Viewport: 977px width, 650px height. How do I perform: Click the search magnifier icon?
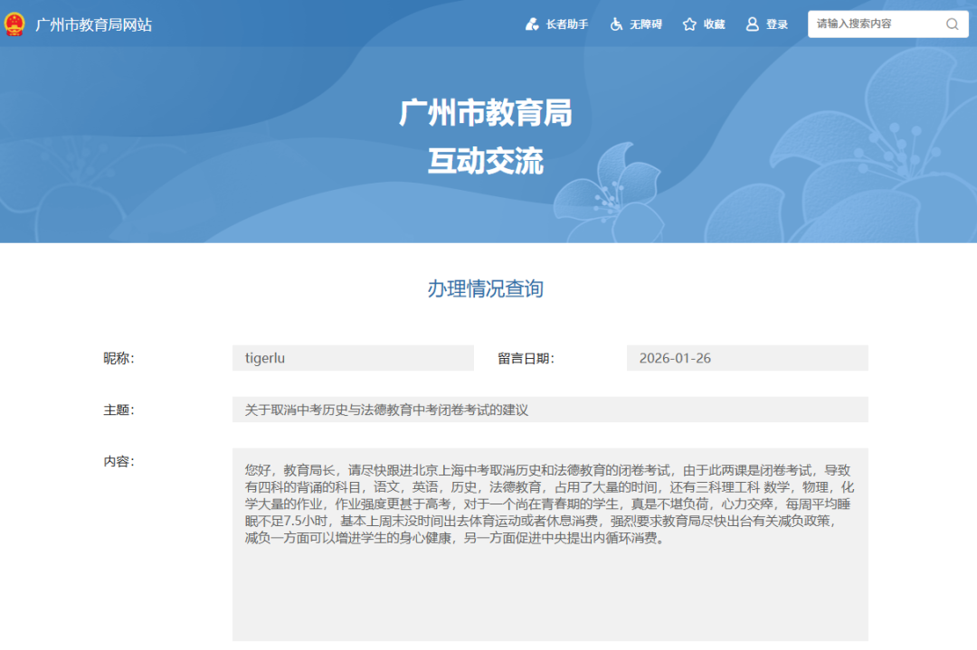tap(952, 24)
